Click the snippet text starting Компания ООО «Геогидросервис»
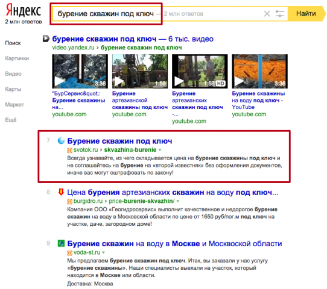This screenshot has width=327, height=289. tap(173, 217)
